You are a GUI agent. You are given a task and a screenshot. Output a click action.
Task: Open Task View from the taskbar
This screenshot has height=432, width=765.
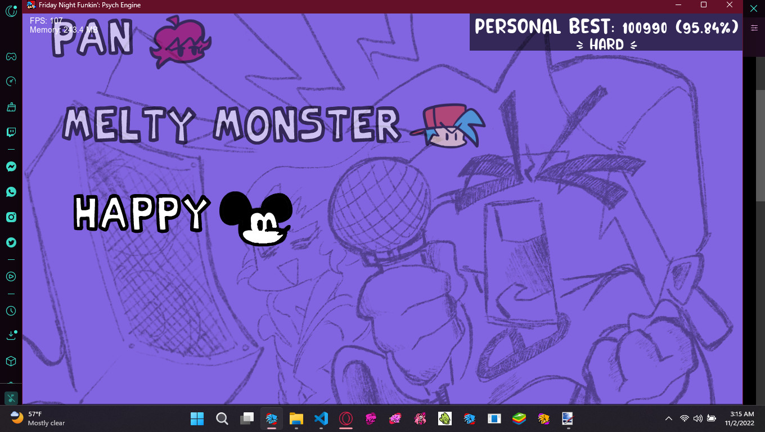click(x=247, y=418)
